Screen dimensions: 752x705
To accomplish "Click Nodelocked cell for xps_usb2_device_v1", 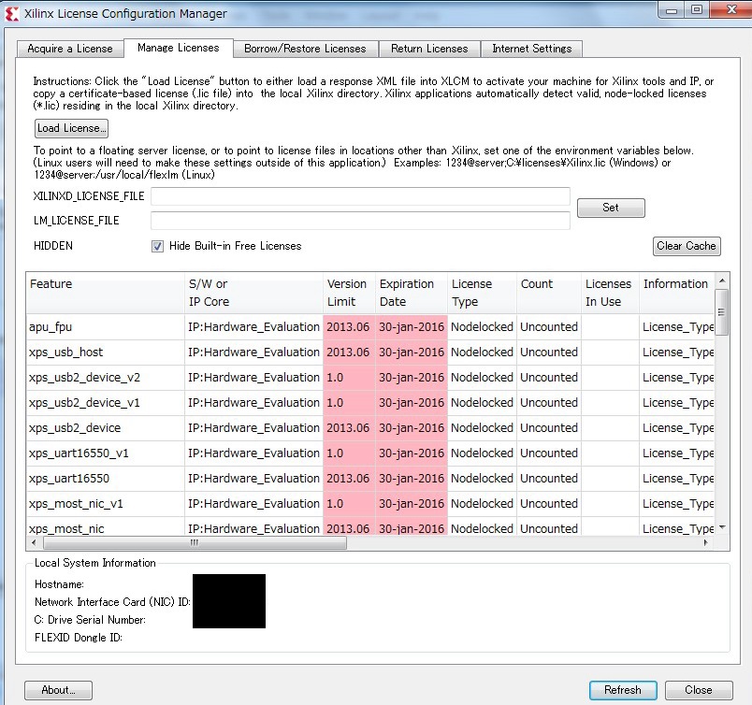I will (482, 403).
